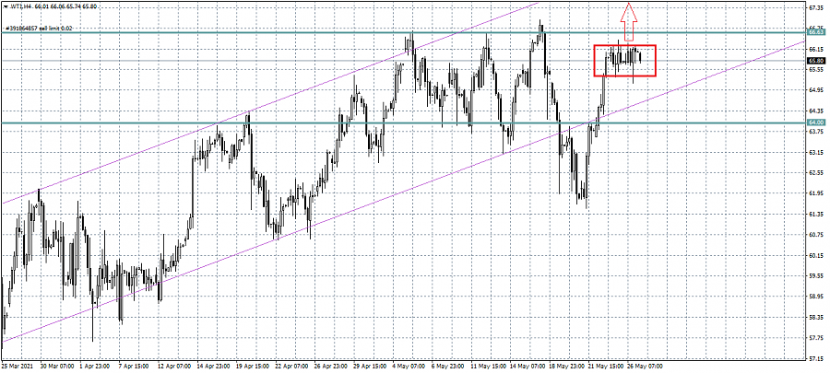
Task: Click the 25 Mar 2021 date label
Action: [18, 367]
